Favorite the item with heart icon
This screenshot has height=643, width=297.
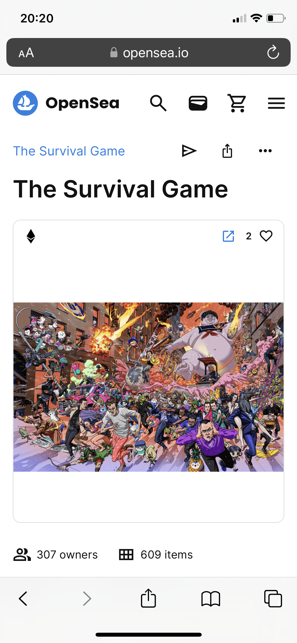(x=266, y=236)
